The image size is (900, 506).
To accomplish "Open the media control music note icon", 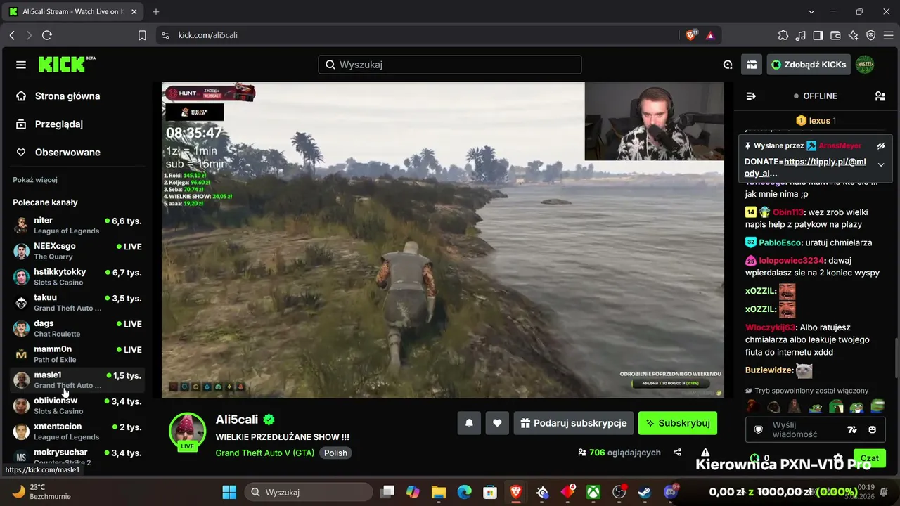I will 801,35.
